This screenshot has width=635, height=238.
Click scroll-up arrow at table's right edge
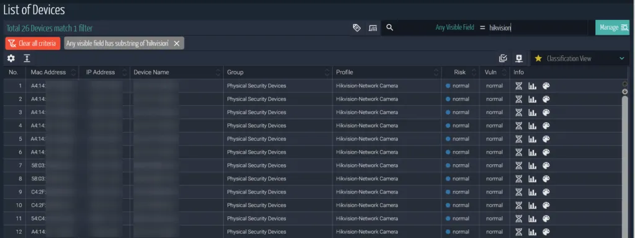tap(625, 84)
